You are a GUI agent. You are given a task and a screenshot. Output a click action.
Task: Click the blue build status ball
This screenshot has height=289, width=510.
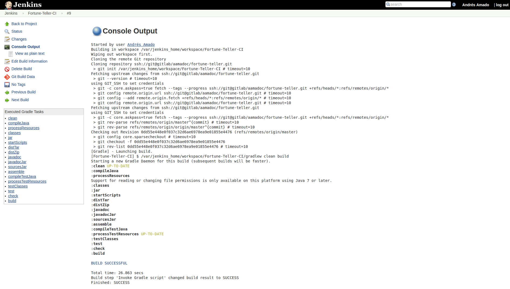(x=97, y=31)
